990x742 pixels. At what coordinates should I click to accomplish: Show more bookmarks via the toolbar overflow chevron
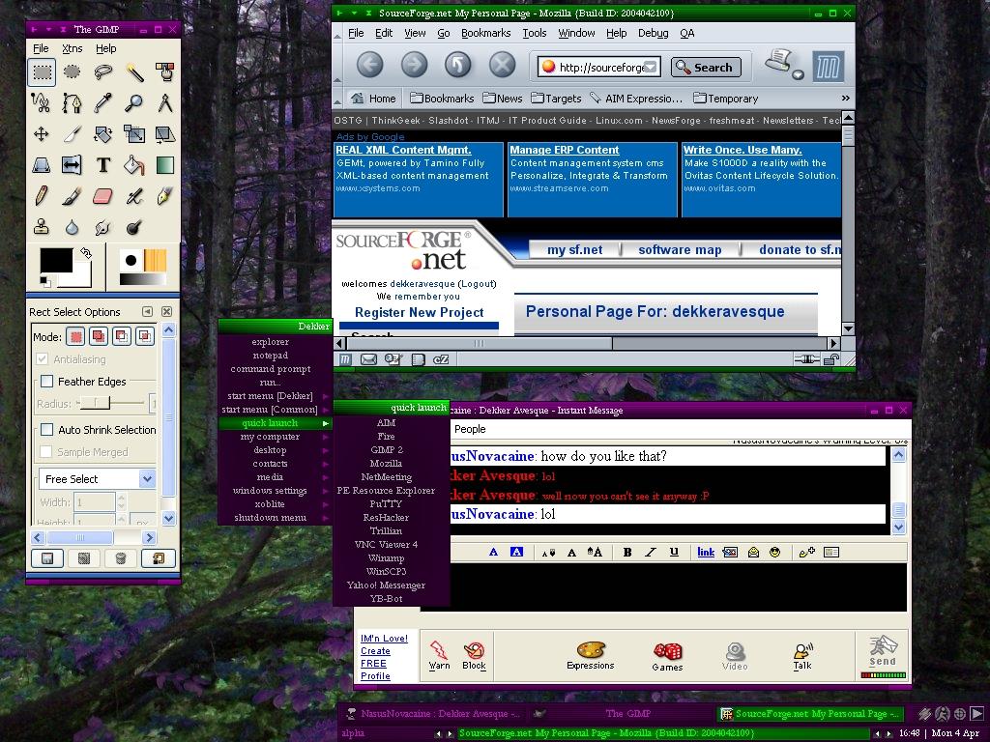[x=845, y=98]
